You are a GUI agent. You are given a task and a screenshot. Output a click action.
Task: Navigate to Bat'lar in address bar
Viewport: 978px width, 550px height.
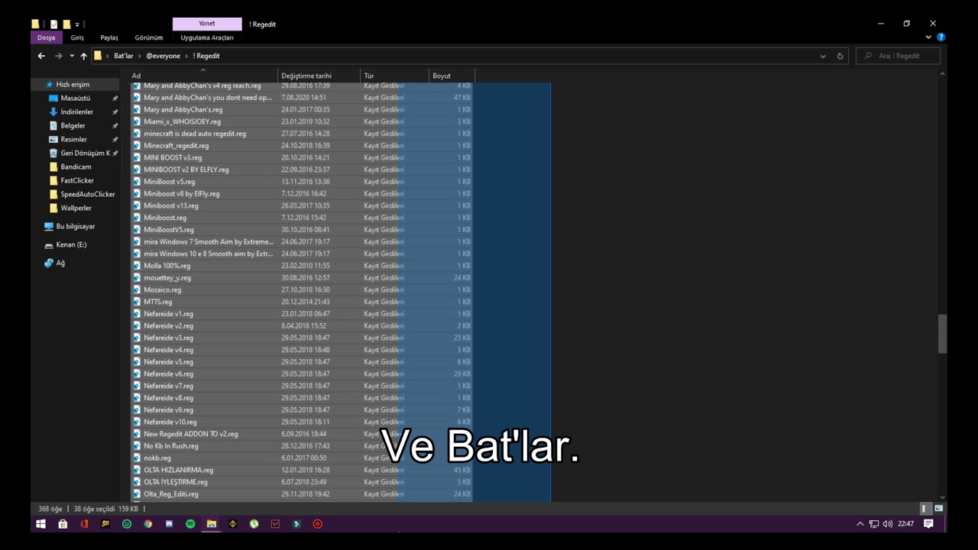(x=124, y=56)
